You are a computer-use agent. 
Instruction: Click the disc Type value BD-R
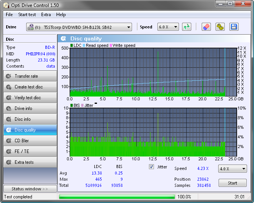[50, 47]
